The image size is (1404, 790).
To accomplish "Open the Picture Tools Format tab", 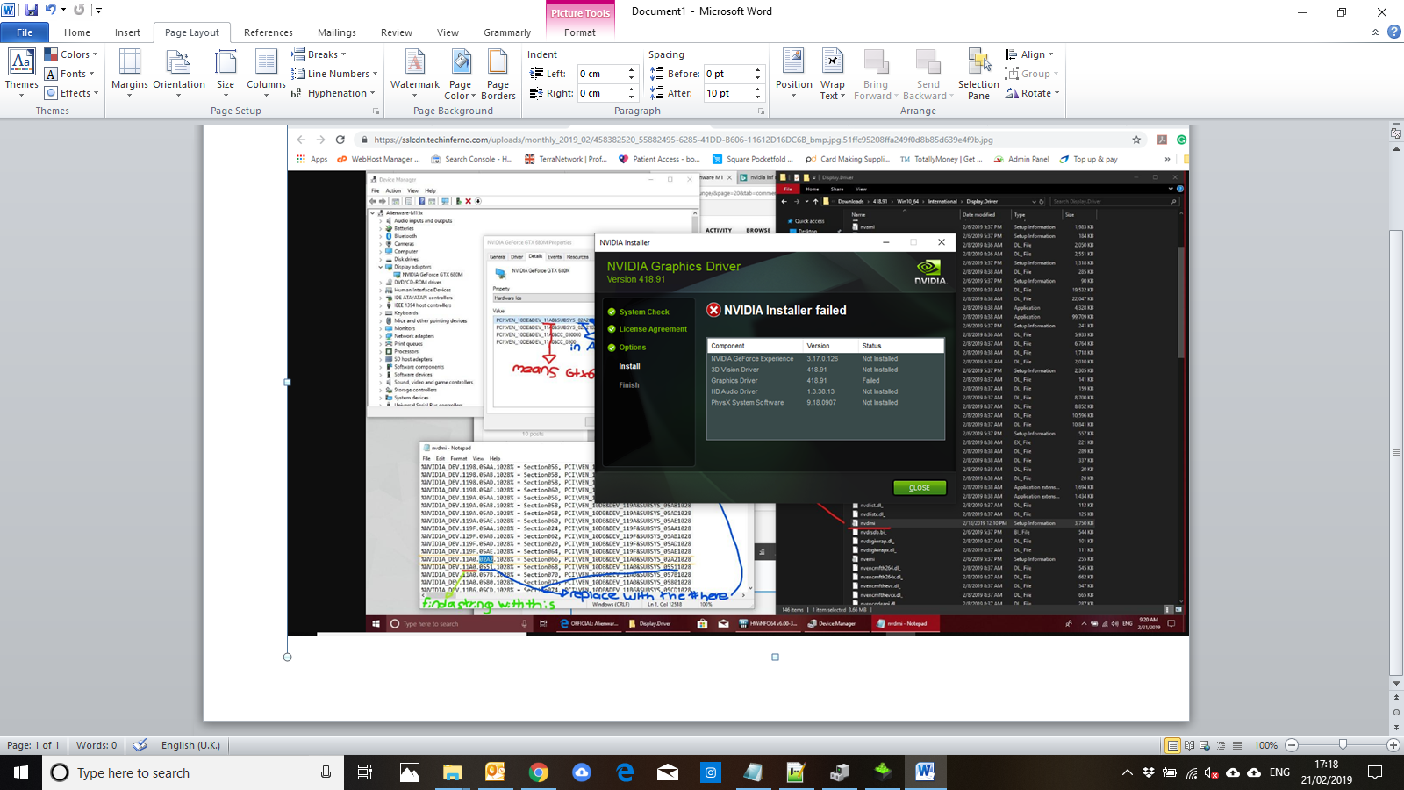I will pyautogui.click(x=580, y=32).
